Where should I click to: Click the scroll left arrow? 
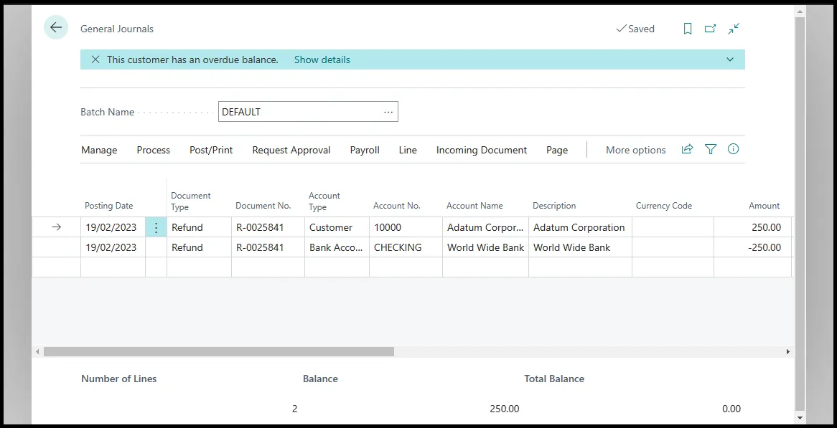point(37,352)
